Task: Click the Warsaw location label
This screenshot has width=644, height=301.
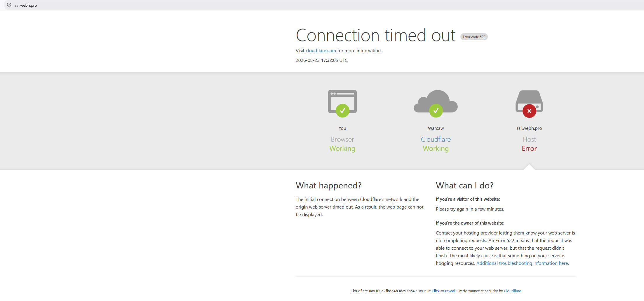Action: click(x=436, y=128)
